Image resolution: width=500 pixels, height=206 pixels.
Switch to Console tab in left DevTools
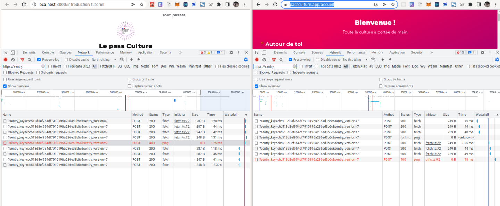48,53
